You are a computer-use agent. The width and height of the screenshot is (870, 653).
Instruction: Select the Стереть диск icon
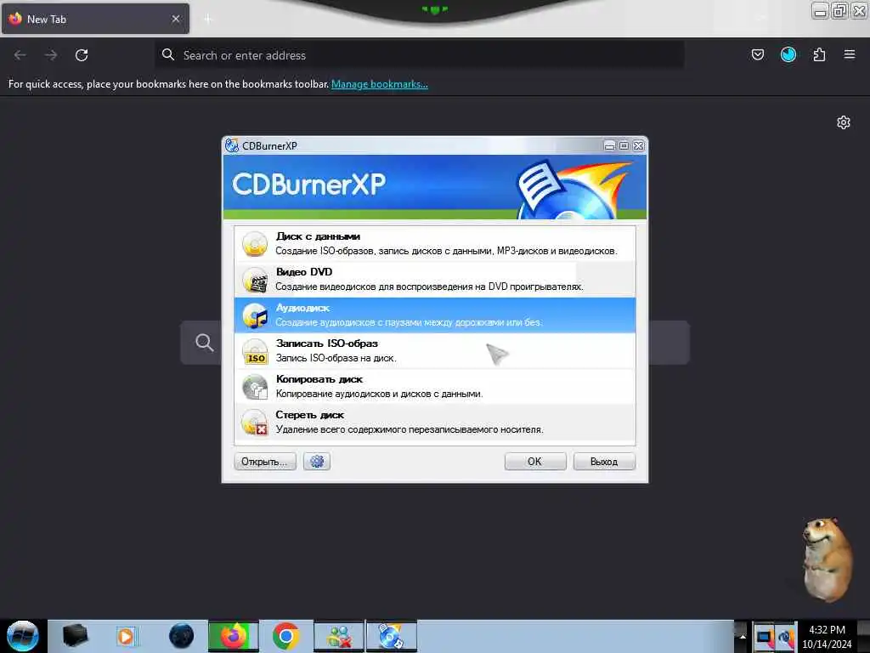click(x=255, y=423)
